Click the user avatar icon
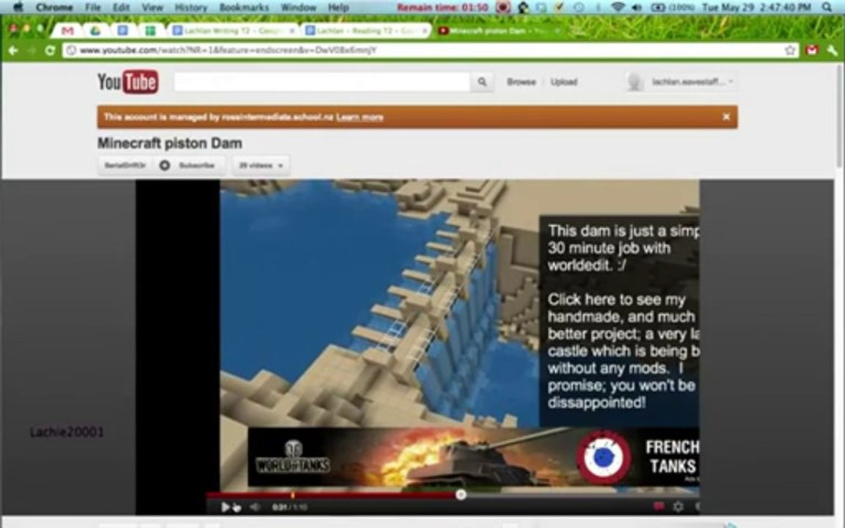This screenshot has width=845, height=528. point(634,82)
